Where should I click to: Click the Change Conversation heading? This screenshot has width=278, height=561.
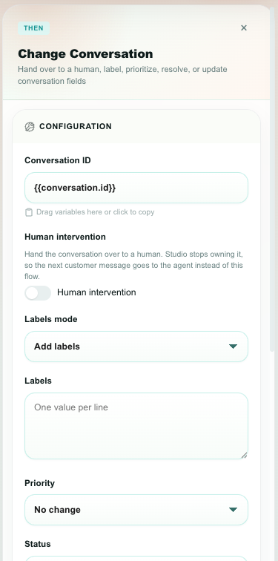tap(85, 54)
